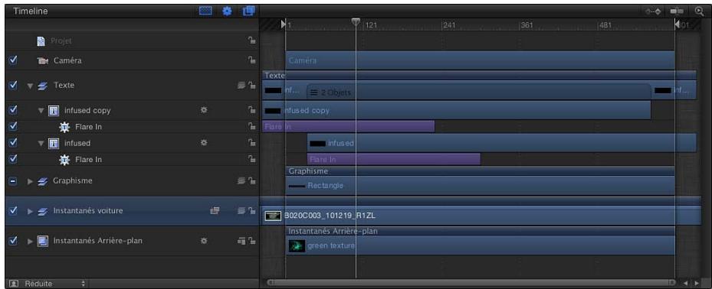Uncheck the Caméra activation checkbox
The height and width of the screenshot is (289, 712).
click(x=13, y=60)
